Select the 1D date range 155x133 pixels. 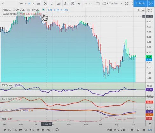4,130
